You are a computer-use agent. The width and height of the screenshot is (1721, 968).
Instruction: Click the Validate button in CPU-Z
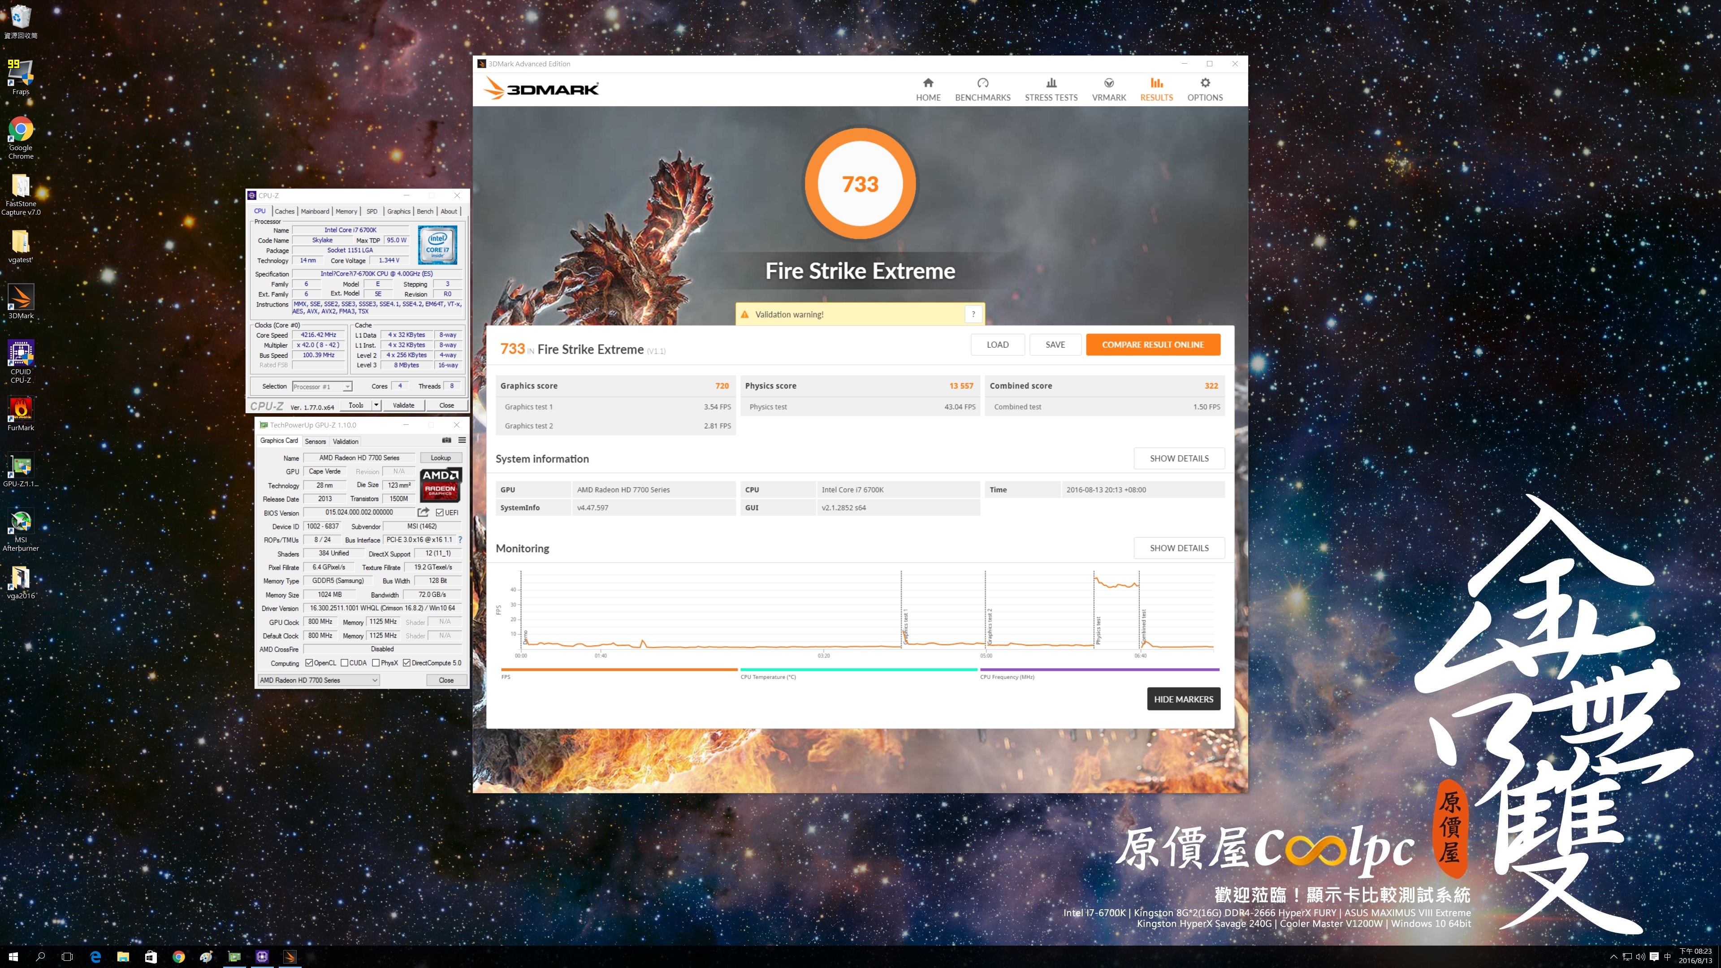403,405
